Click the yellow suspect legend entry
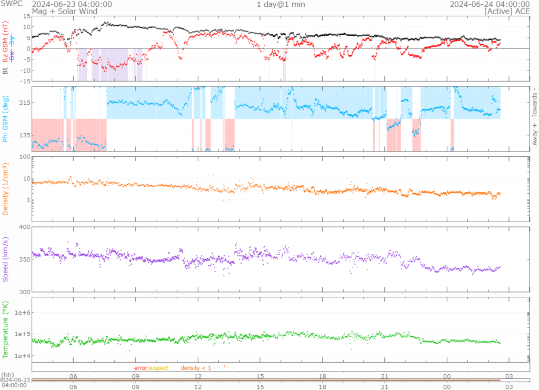The image size is (539, 390). click(x=158, y=367)
